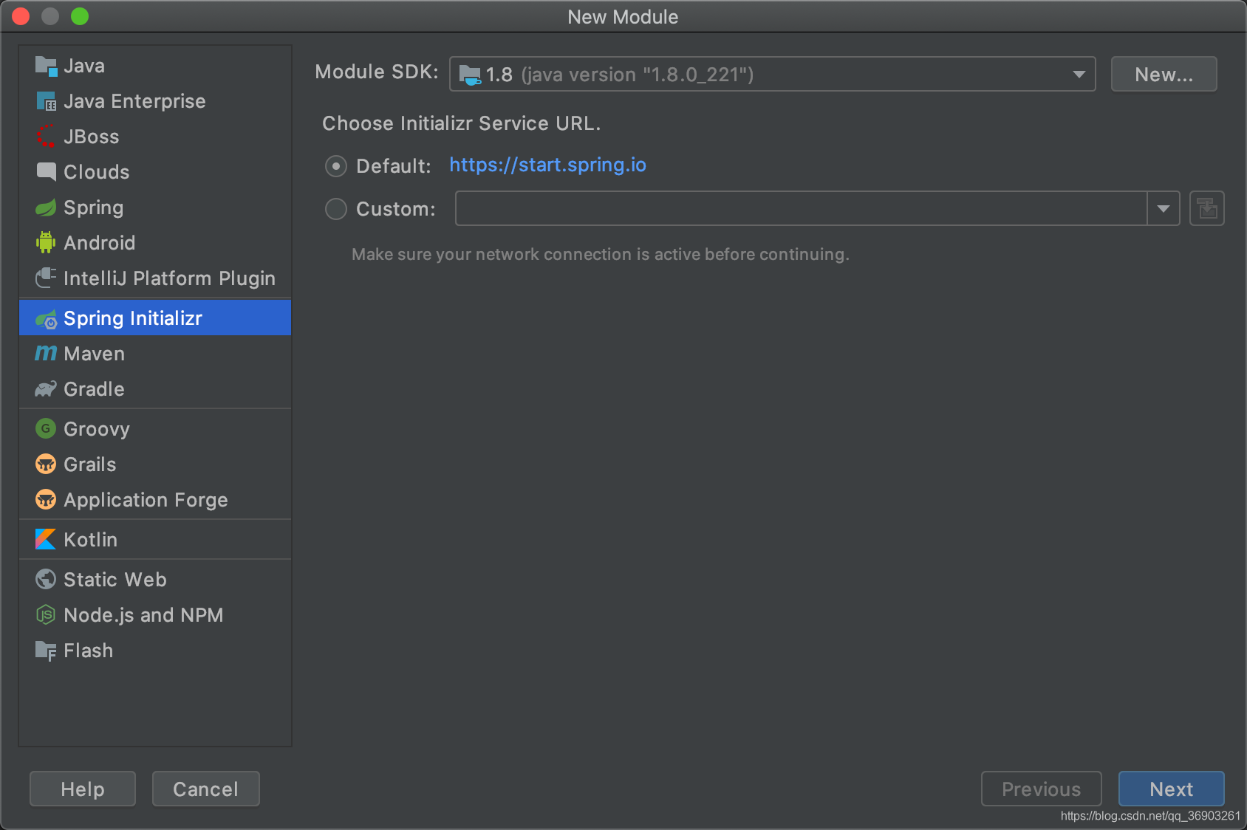Click the Spring Initializr icon

[x=46, y=318]
